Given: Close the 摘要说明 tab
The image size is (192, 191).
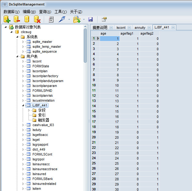Looking at the screenshot, I should [x=111, y=28].
